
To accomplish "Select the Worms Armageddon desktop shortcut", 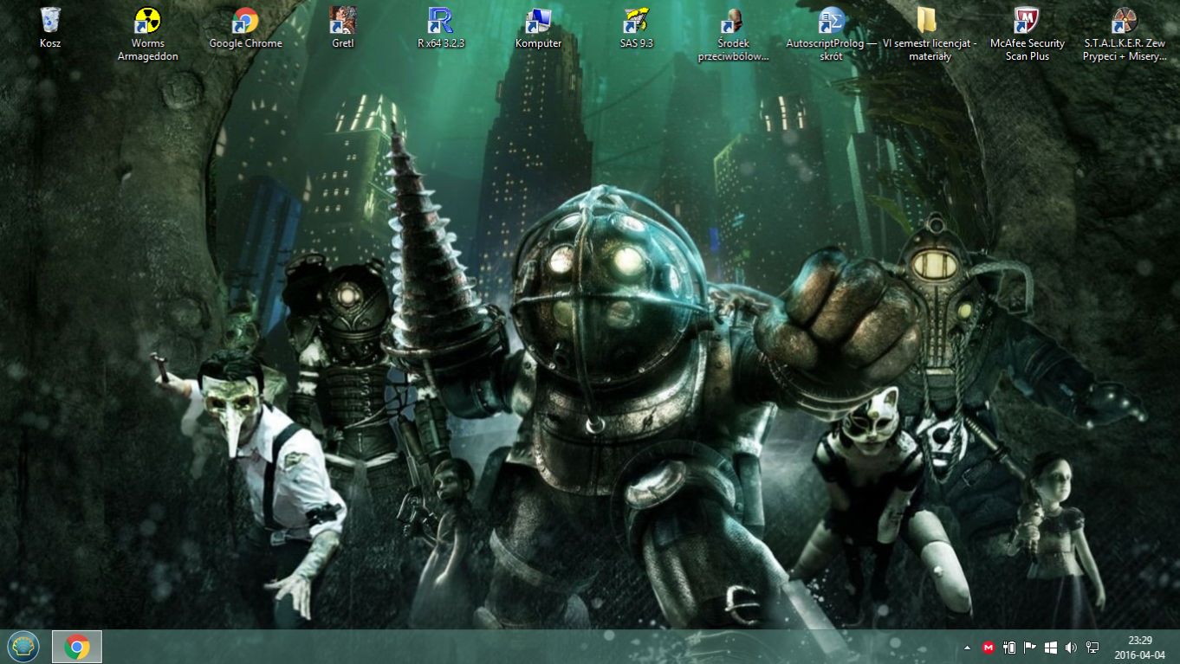I will click(x=147, y=34).
